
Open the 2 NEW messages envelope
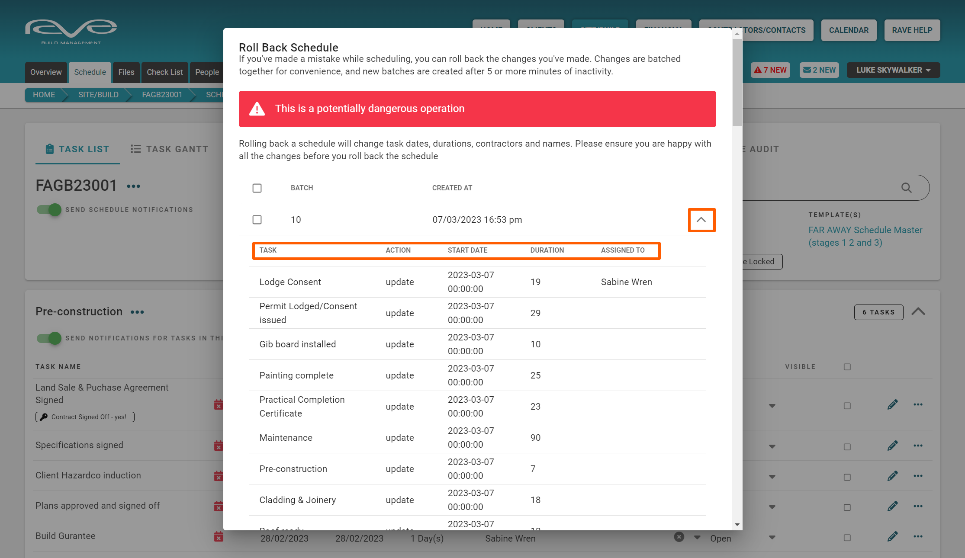point(819,70)
